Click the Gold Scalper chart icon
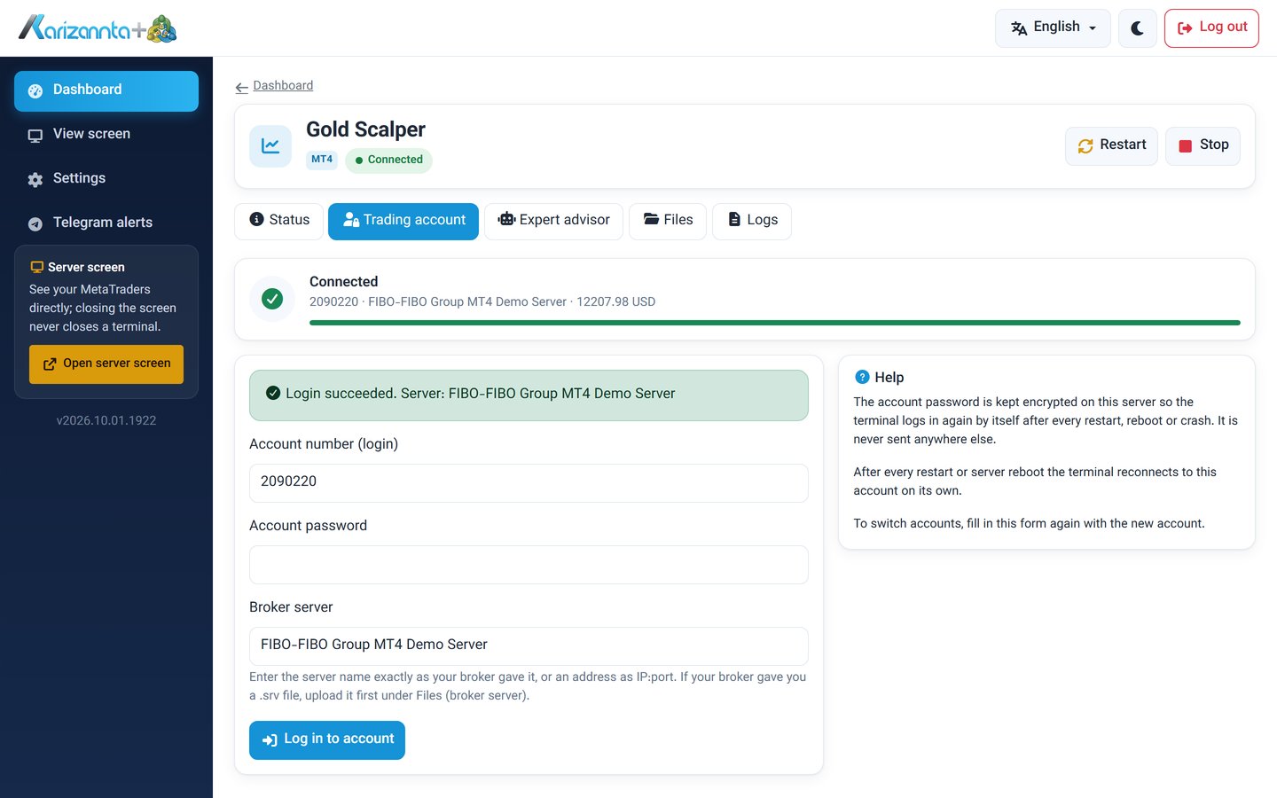1277x798 pixels. (x=270, y=146)
